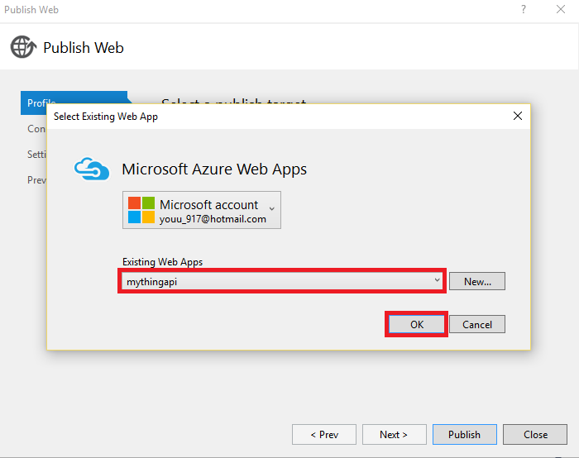Click the < Prev wizard button
Viewport: 579px width, 458px height.
point(323,435)
